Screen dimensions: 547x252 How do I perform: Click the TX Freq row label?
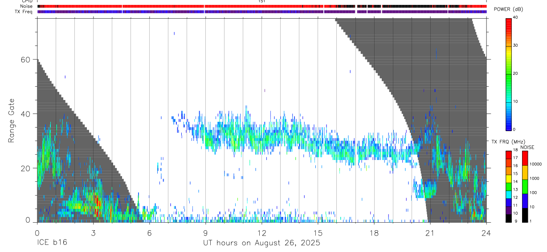tap(24, 12)
